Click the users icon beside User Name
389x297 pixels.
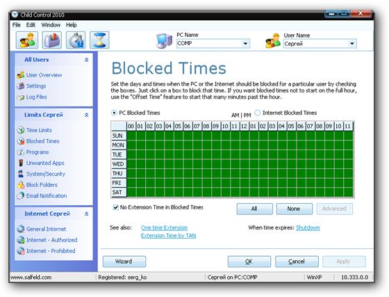(x=273, y=41)
